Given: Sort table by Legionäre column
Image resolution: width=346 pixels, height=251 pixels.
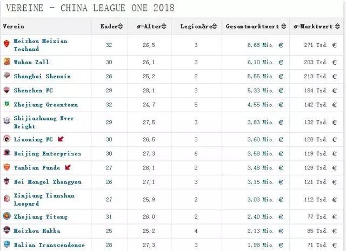Looking at the screenshot, I should [195, 26].
